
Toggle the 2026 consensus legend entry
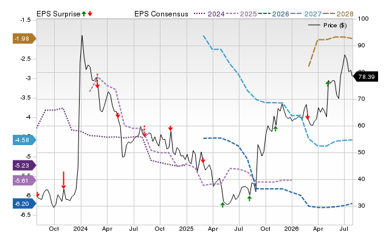pyautogui.click(x=274, y=14)
